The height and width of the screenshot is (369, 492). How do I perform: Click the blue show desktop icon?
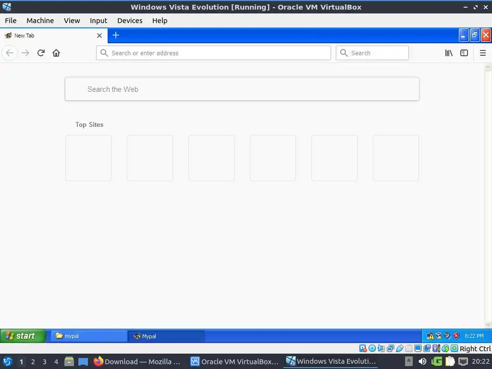(83, 362)
